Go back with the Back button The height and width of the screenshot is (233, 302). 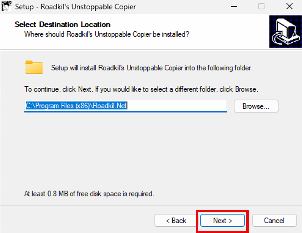[x=176, y=220]
